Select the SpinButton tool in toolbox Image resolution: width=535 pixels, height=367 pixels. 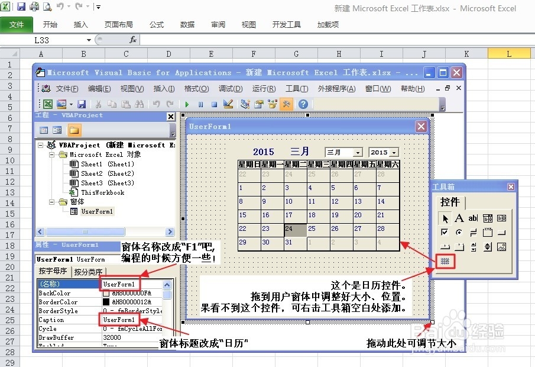coord(488,247)
